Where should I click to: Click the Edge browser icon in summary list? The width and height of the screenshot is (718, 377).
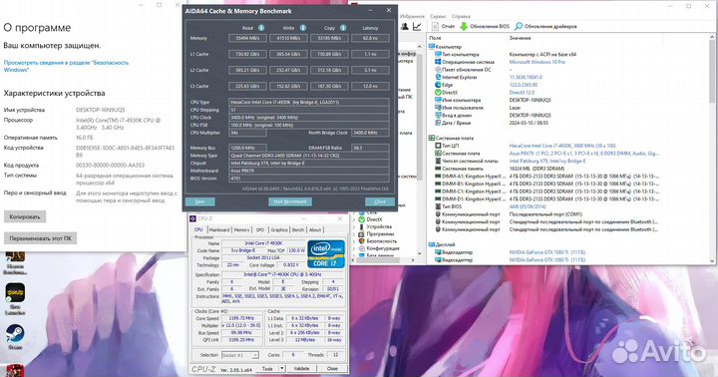pos(438,85)
